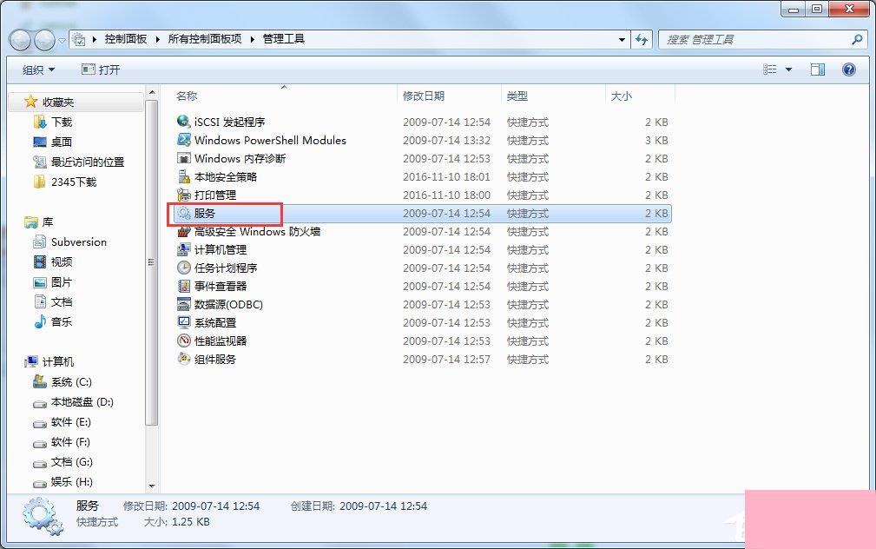Click the Back navigation arrow
This screenshot has height=549, width=876.
(20, 40)
